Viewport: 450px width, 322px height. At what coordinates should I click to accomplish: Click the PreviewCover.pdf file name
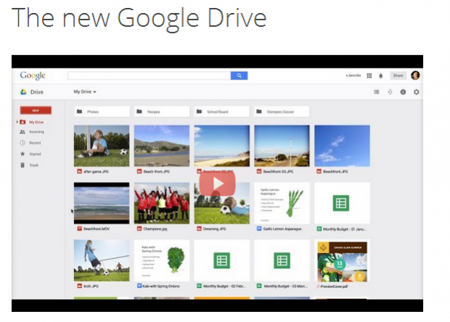334,286
